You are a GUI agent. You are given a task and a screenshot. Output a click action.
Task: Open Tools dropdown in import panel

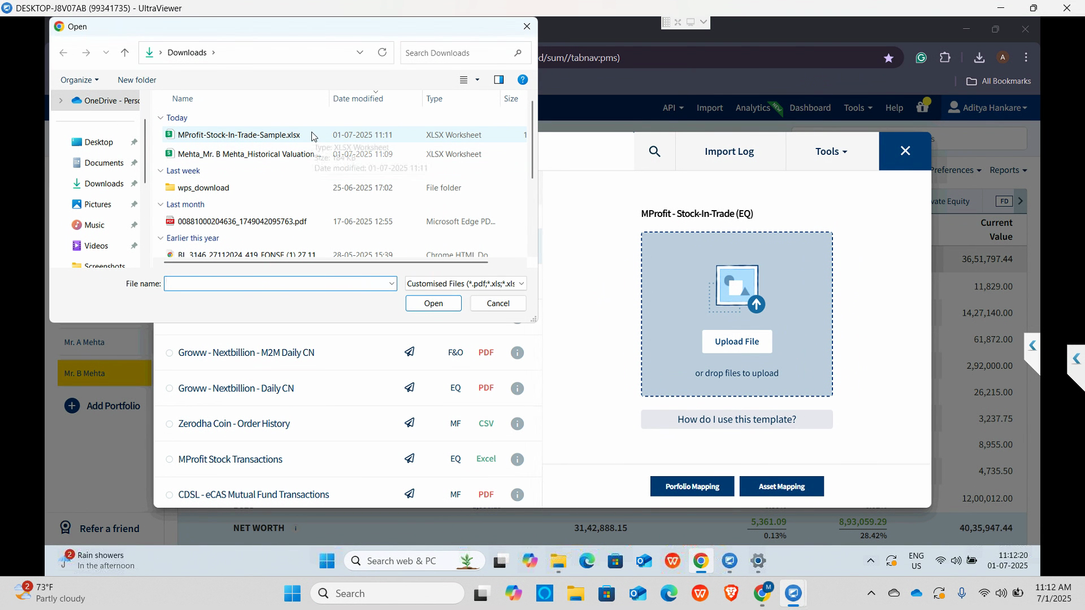[x=831, y=151]
